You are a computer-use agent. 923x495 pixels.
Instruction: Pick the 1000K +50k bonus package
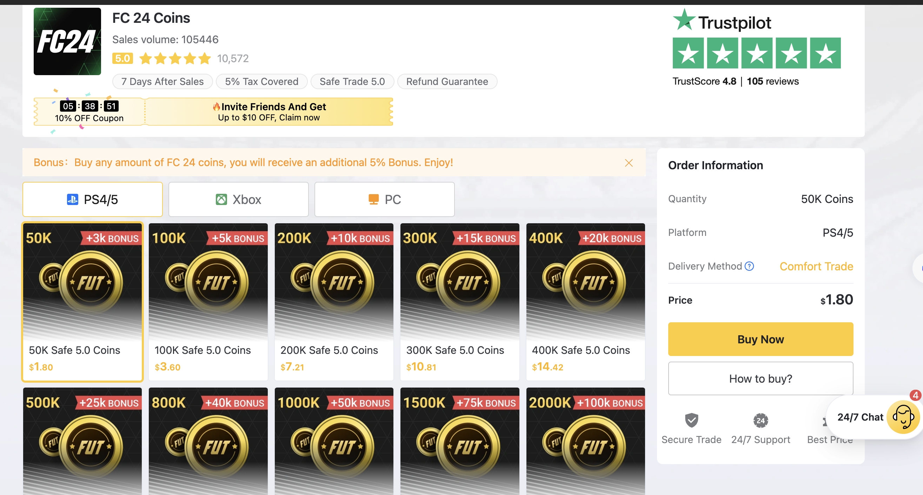tap(334, 441)
